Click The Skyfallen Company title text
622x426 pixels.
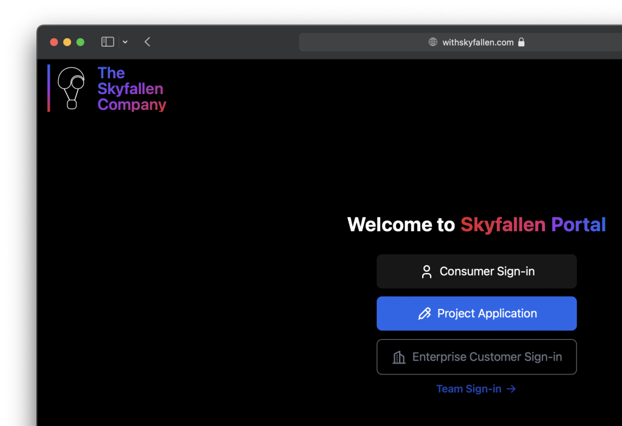[x=131, y=89]
